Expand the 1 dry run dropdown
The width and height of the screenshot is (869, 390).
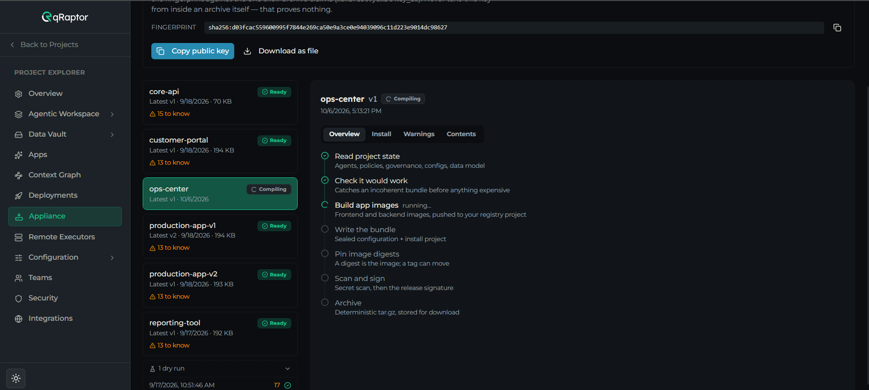(x=220, y=369)
